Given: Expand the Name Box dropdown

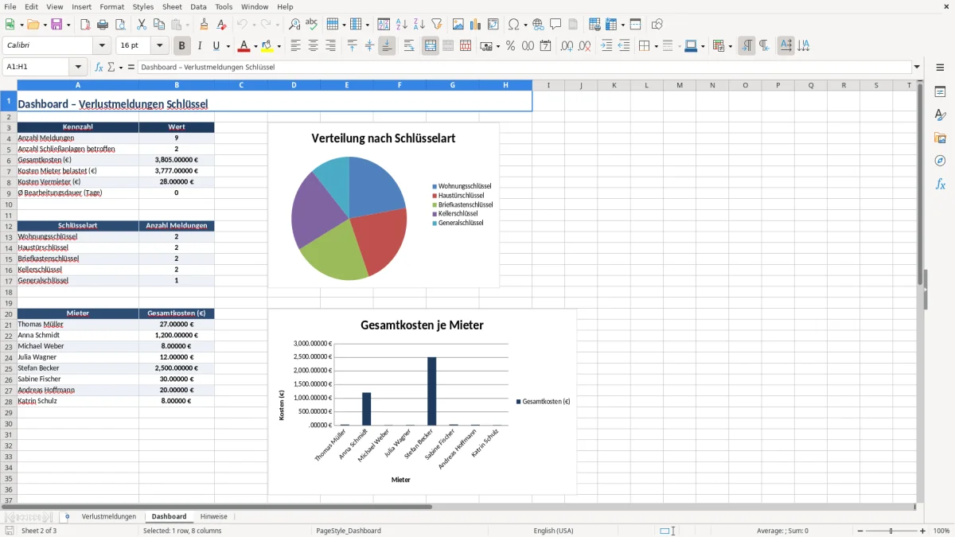Looking at the screenshot, I should click(x=78, y=68).
